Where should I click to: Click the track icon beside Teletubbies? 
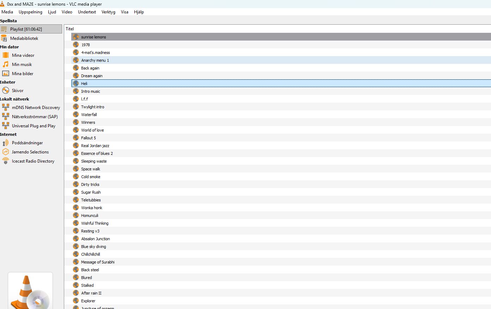76,200
